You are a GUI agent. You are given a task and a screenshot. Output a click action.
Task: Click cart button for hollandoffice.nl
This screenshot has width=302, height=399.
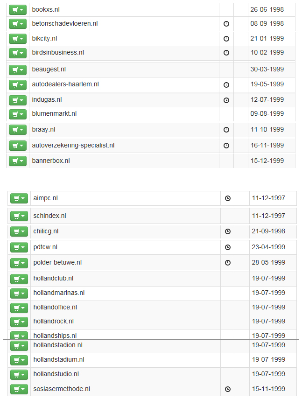19,308
